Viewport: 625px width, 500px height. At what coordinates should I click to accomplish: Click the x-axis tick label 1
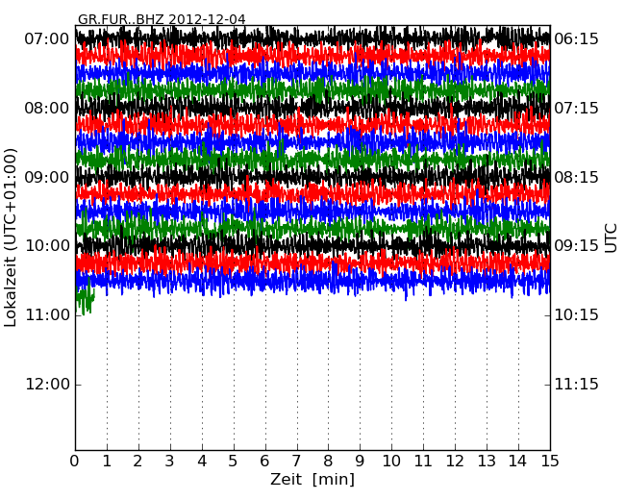point(107,462)
